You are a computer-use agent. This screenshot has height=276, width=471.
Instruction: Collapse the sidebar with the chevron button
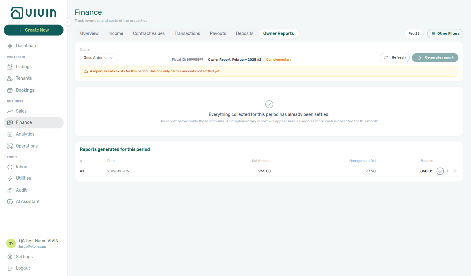67,22
